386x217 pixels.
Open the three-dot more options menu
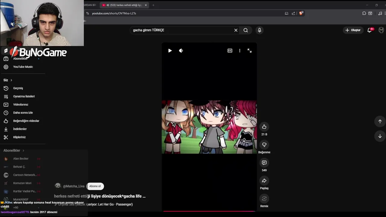(240, 51)
